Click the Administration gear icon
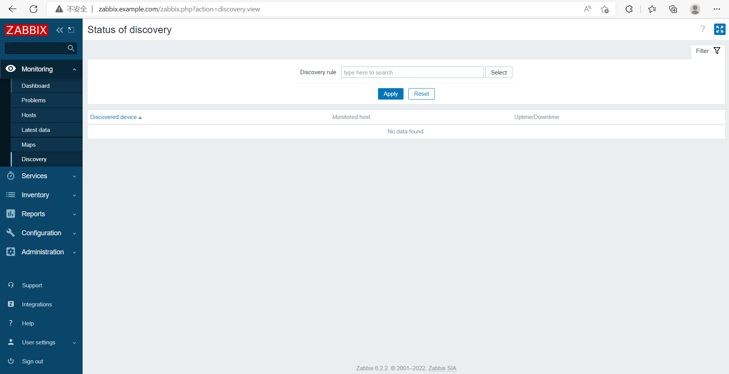The height and width of the screenshot is (374, 729). pyautogui.click(x=11, y=252)
